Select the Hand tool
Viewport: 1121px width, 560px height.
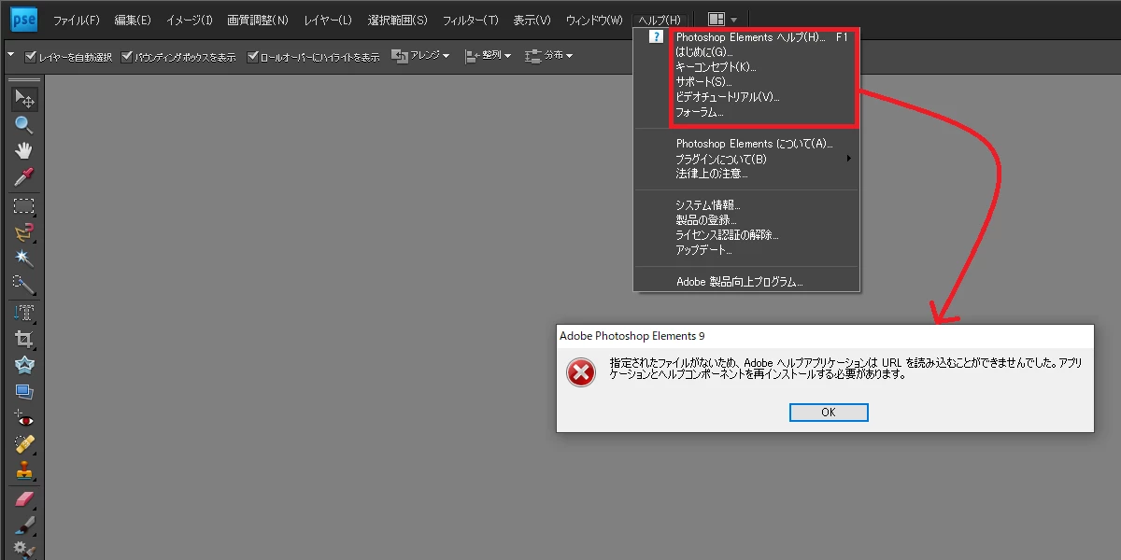[24, 150]
